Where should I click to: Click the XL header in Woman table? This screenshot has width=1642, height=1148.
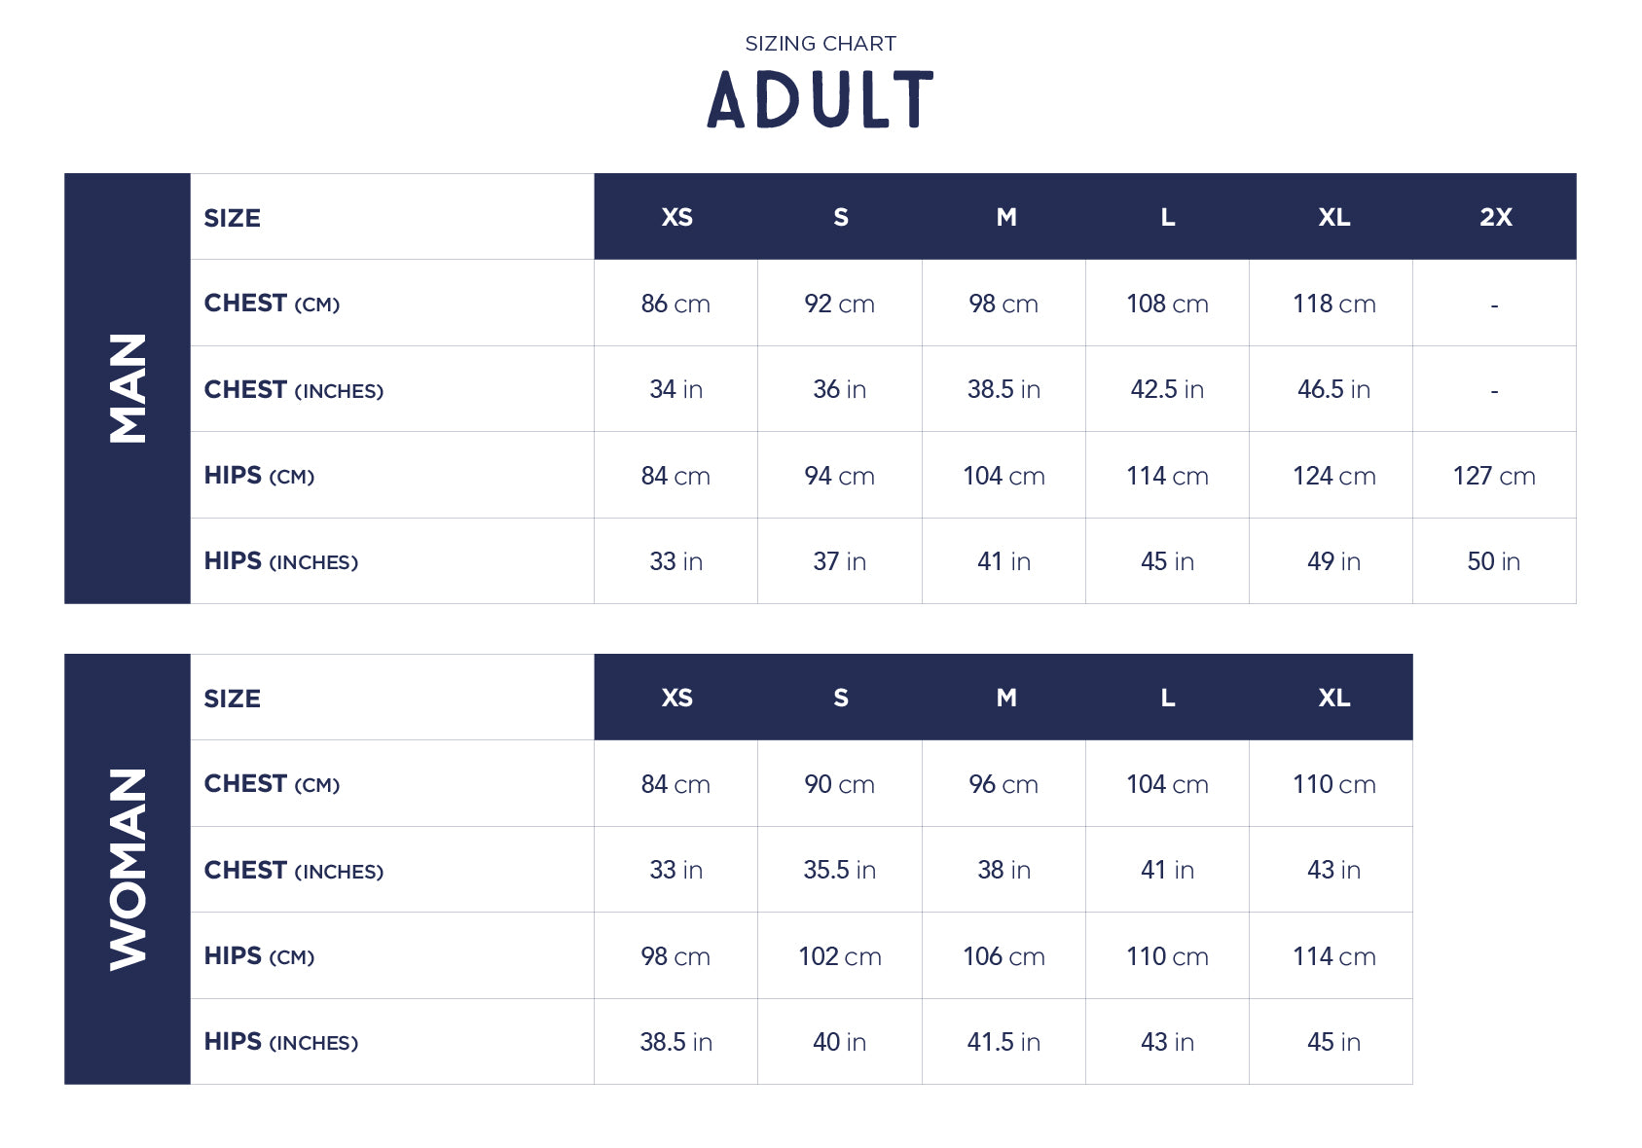click(1333, 698)
